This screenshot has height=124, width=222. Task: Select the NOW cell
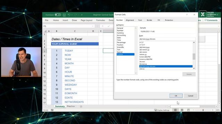point(75,55)
